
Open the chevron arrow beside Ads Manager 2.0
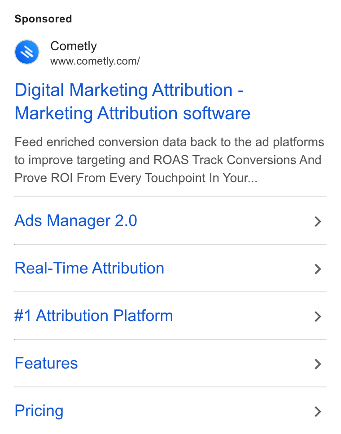pyautogui.click(x=318, y=221)
